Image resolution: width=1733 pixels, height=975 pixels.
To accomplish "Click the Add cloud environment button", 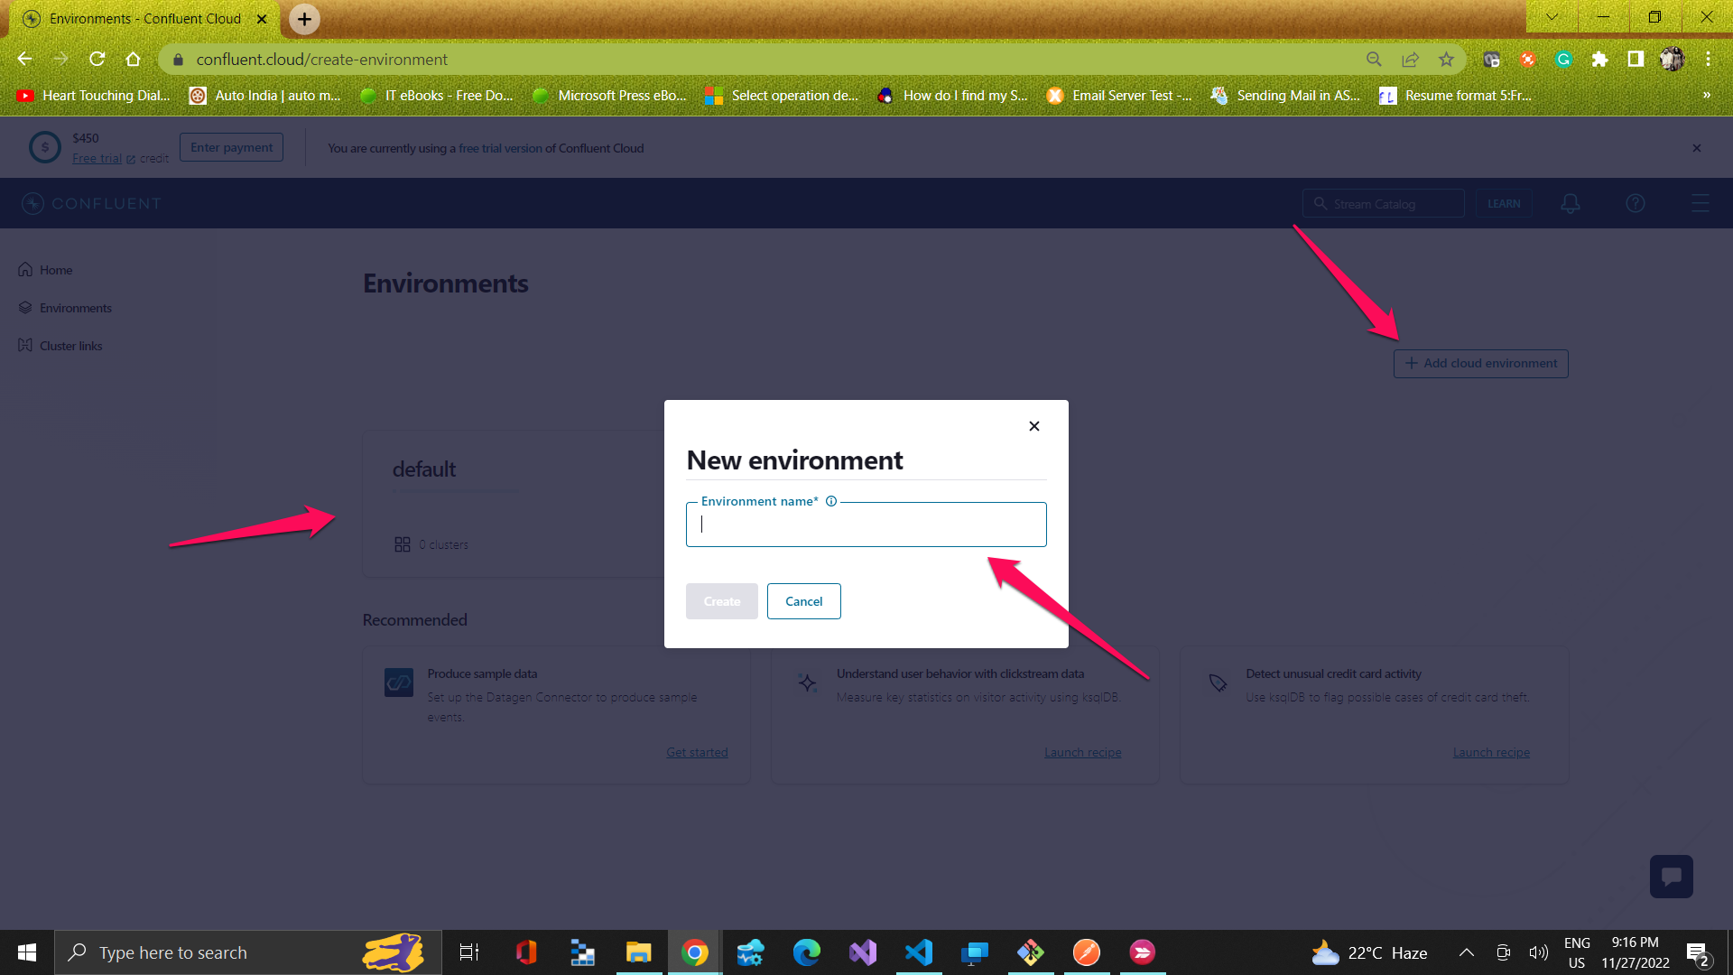I will click(1479, 363).
